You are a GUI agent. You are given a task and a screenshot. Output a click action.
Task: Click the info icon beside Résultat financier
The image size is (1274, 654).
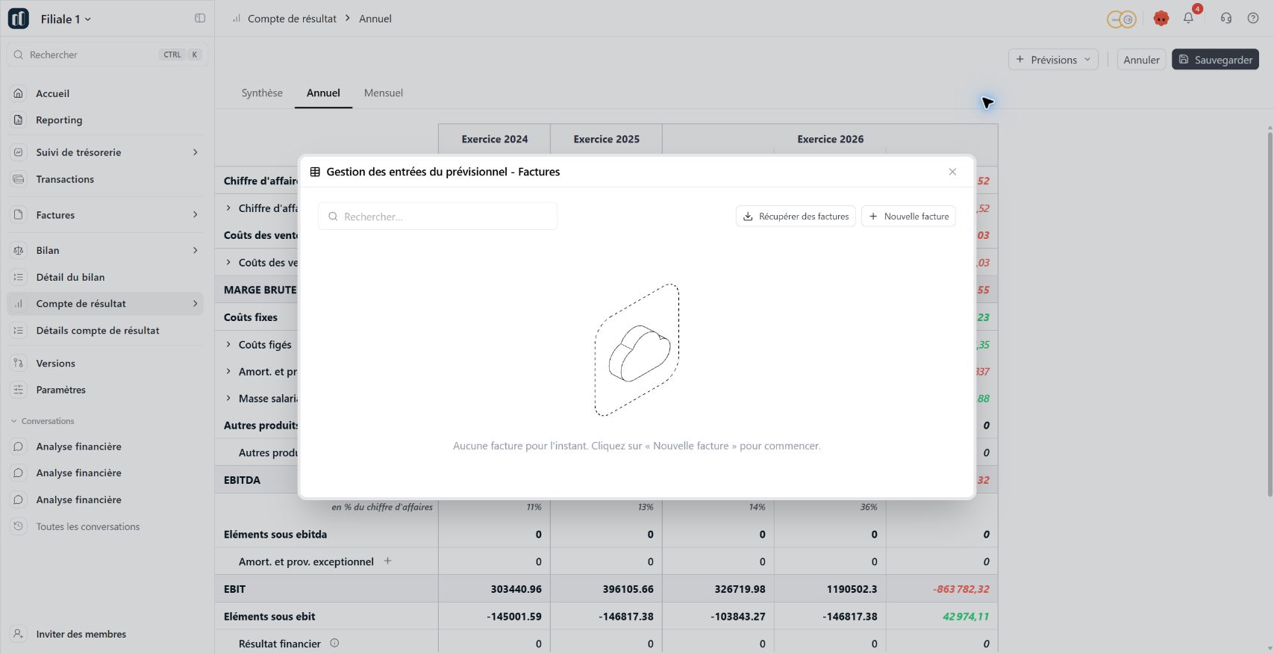[x=334, y=643]
